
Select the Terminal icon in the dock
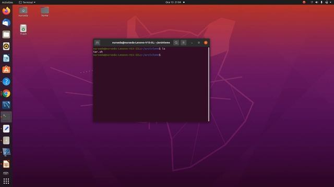coord(6,117)
